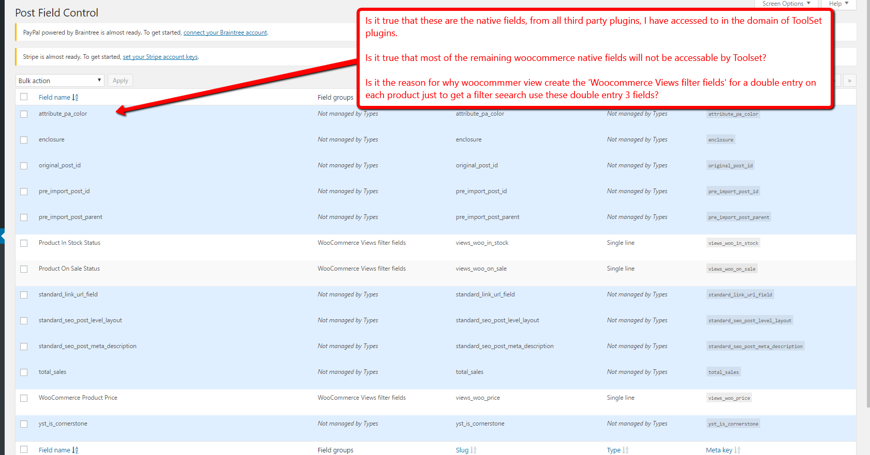Check the total_sales row checkbox

coord(24,372)
